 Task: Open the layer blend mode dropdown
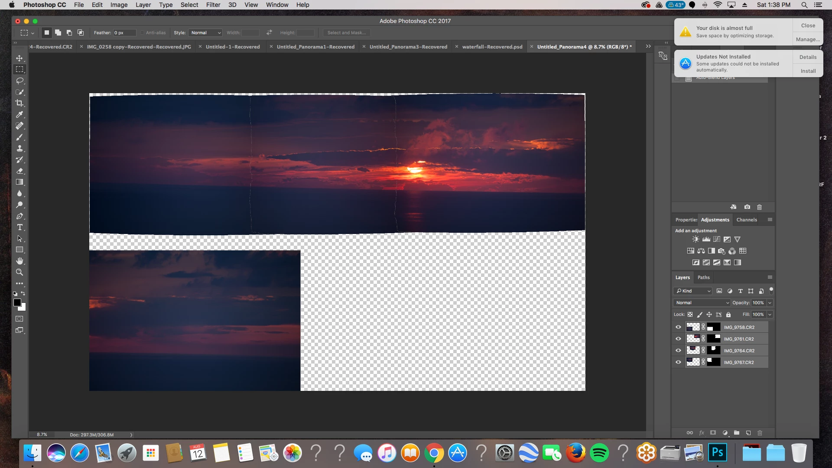point(702,302)
